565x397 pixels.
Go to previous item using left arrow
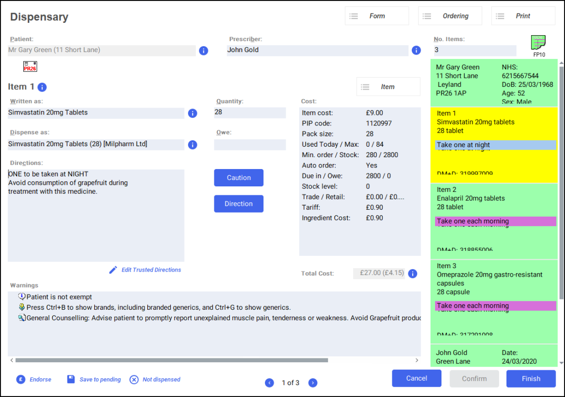(x=269, y=383)
